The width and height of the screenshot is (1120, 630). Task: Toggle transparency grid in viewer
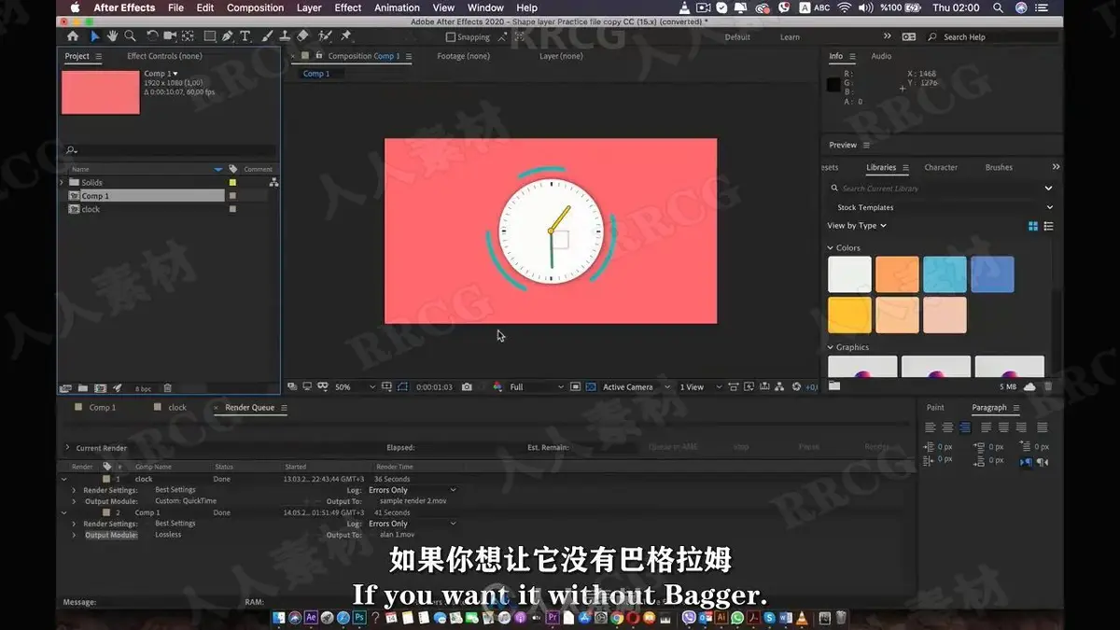point(589,387)
